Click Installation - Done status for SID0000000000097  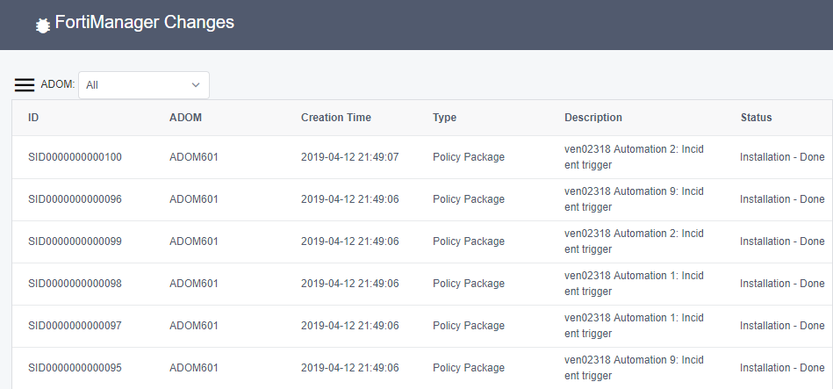[x=781, y=326]
